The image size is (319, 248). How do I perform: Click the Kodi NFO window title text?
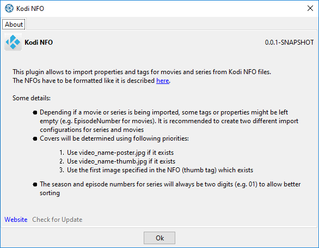click(30, 9)
